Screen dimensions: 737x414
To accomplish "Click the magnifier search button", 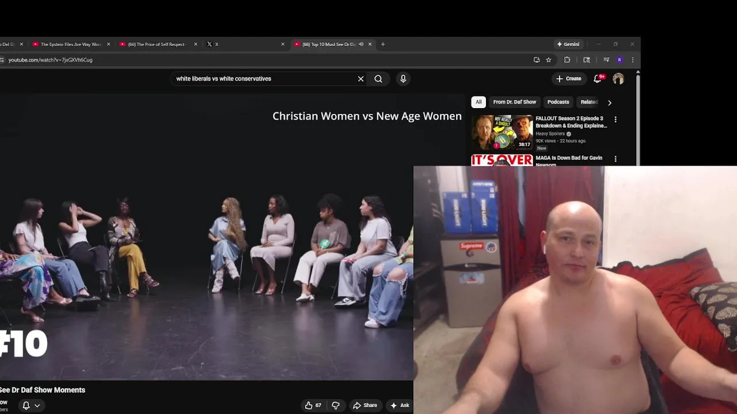I will tap(378, 79).
